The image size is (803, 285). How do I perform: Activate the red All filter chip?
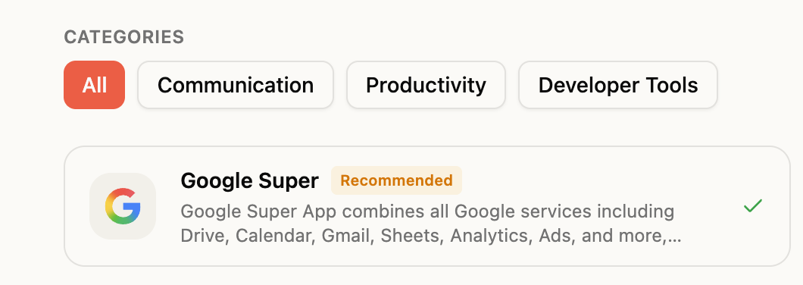tap(94, 85)
